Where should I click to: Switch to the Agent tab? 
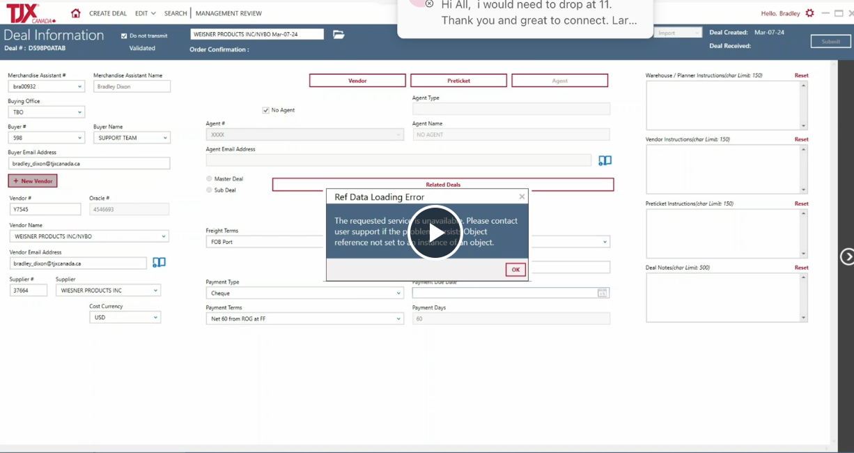[x=560, y=81]
